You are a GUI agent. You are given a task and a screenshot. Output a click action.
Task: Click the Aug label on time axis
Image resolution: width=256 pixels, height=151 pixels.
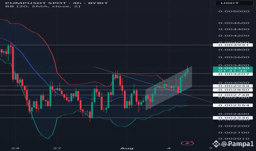pyautogui.click(x=127, y=148)
